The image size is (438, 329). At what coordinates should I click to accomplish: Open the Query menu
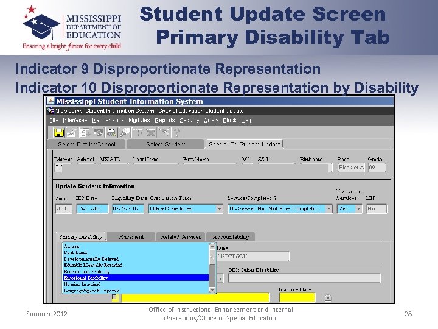point(211,120)
